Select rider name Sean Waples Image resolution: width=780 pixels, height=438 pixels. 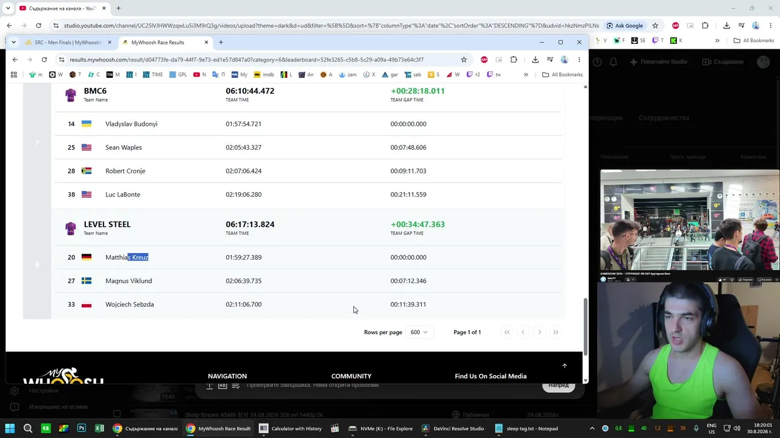[124, 147]
